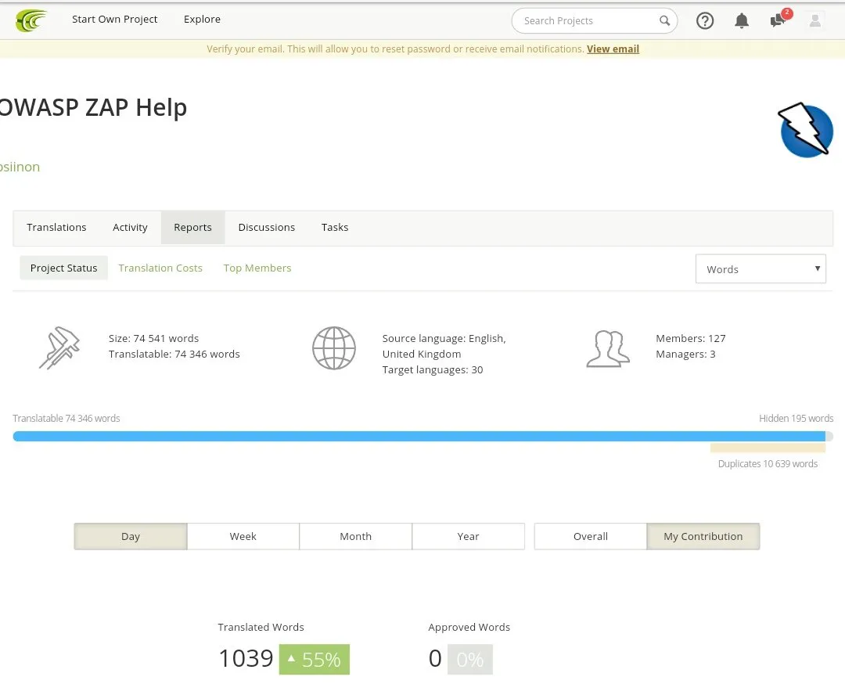Select the Week period toggle
Image resolution: width=845 pixels, height=684 pixels.
pos(243,536)
